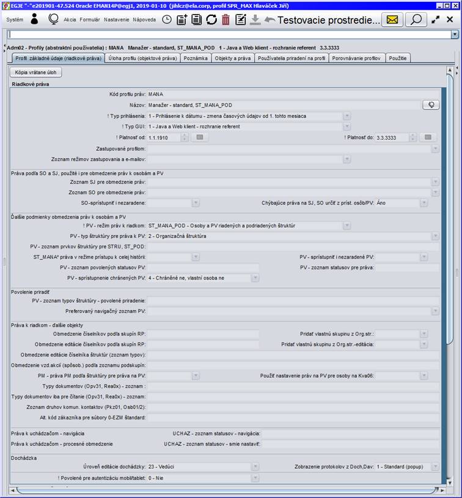This screenshot has height=498, width=462.
Task: Expand PV - režim práv k riadkom dropdown
Action: pyautogui.click(x=347, y=226)
